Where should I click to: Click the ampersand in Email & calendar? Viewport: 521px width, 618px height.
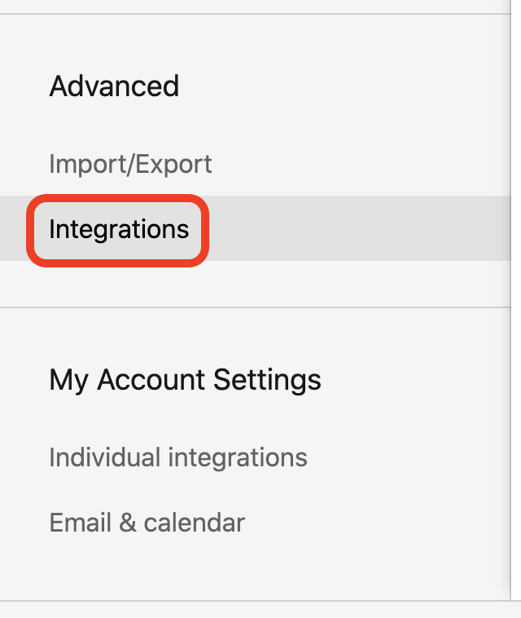128,523
